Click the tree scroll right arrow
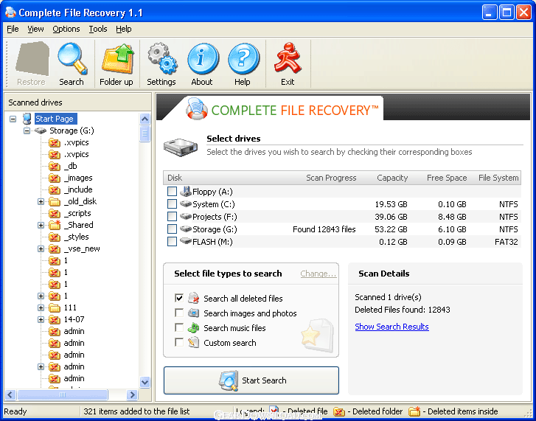The height and width of the screenshot is (421, 536). click(132, 395)
